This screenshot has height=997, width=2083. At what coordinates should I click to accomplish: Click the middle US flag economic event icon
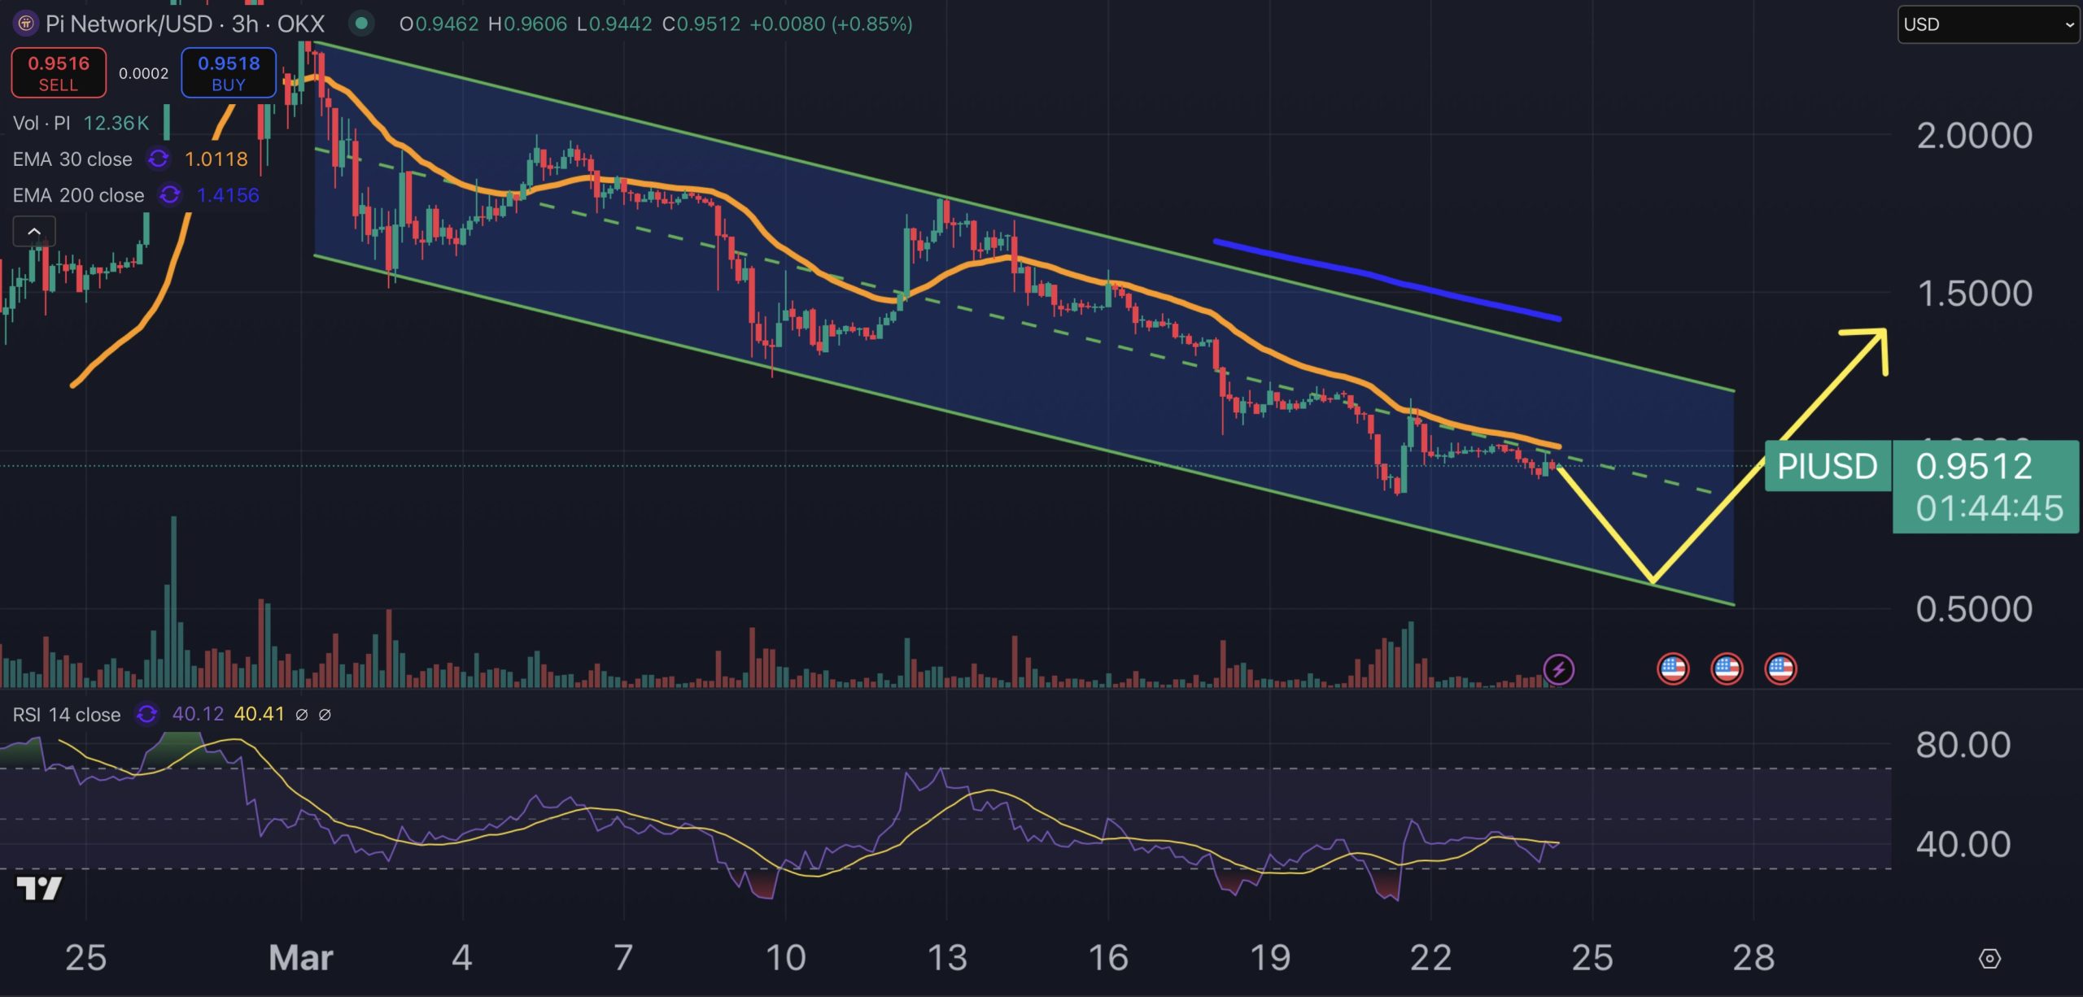click(1728, 668)
